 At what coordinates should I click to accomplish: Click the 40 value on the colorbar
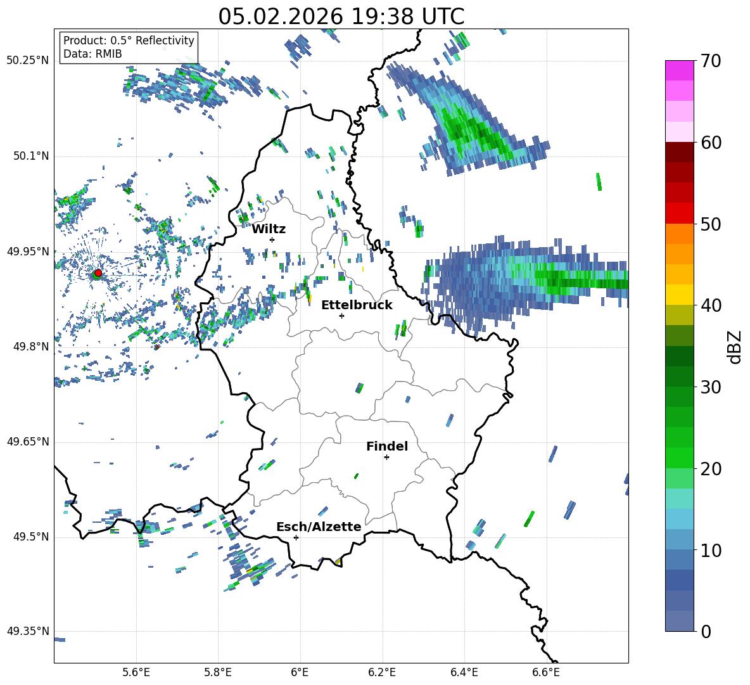click(x=710, y=305)
